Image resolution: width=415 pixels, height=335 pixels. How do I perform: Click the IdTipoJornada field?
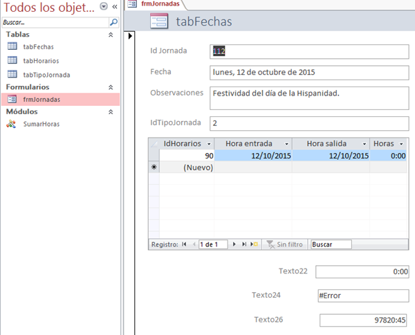pos(309,123)
